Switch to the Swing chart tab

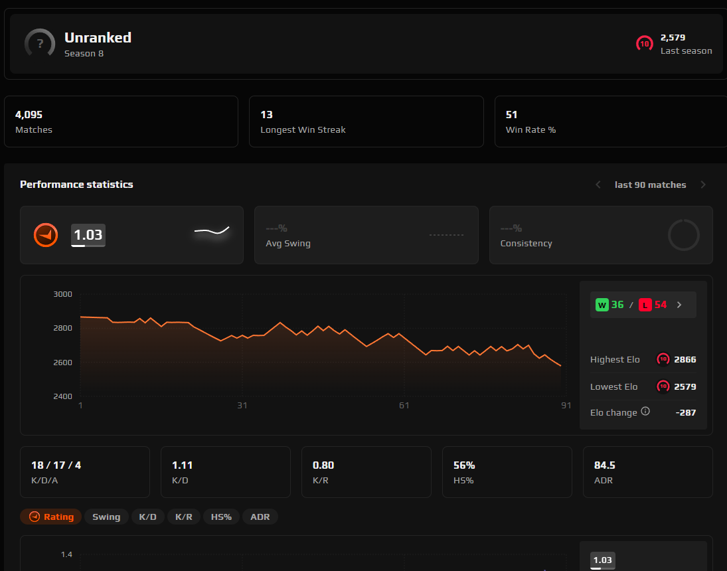(x=106, y=517)
